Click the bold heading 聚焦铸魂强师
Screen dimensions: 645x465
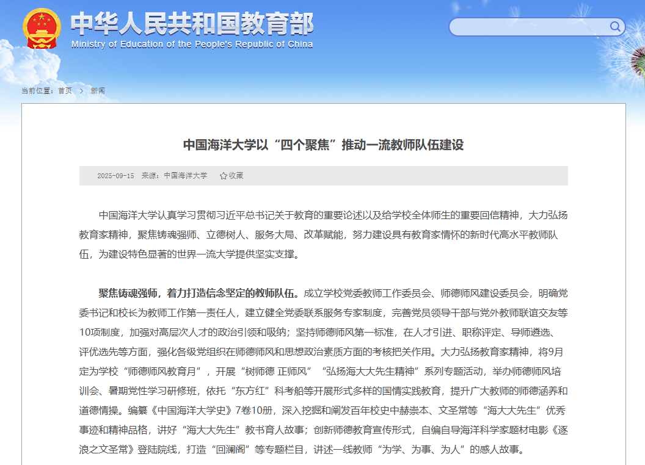click(x=129, y=292)
